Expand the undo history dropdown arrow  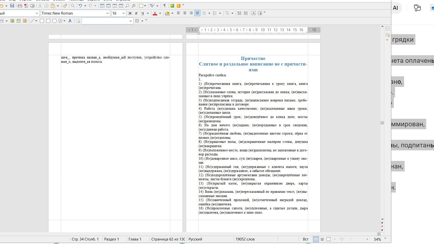(x=85, y=6)
